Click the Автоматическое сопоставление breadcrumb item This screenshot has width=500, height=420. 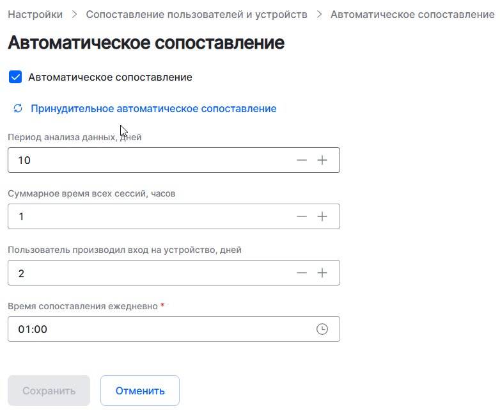click(412, 14)
